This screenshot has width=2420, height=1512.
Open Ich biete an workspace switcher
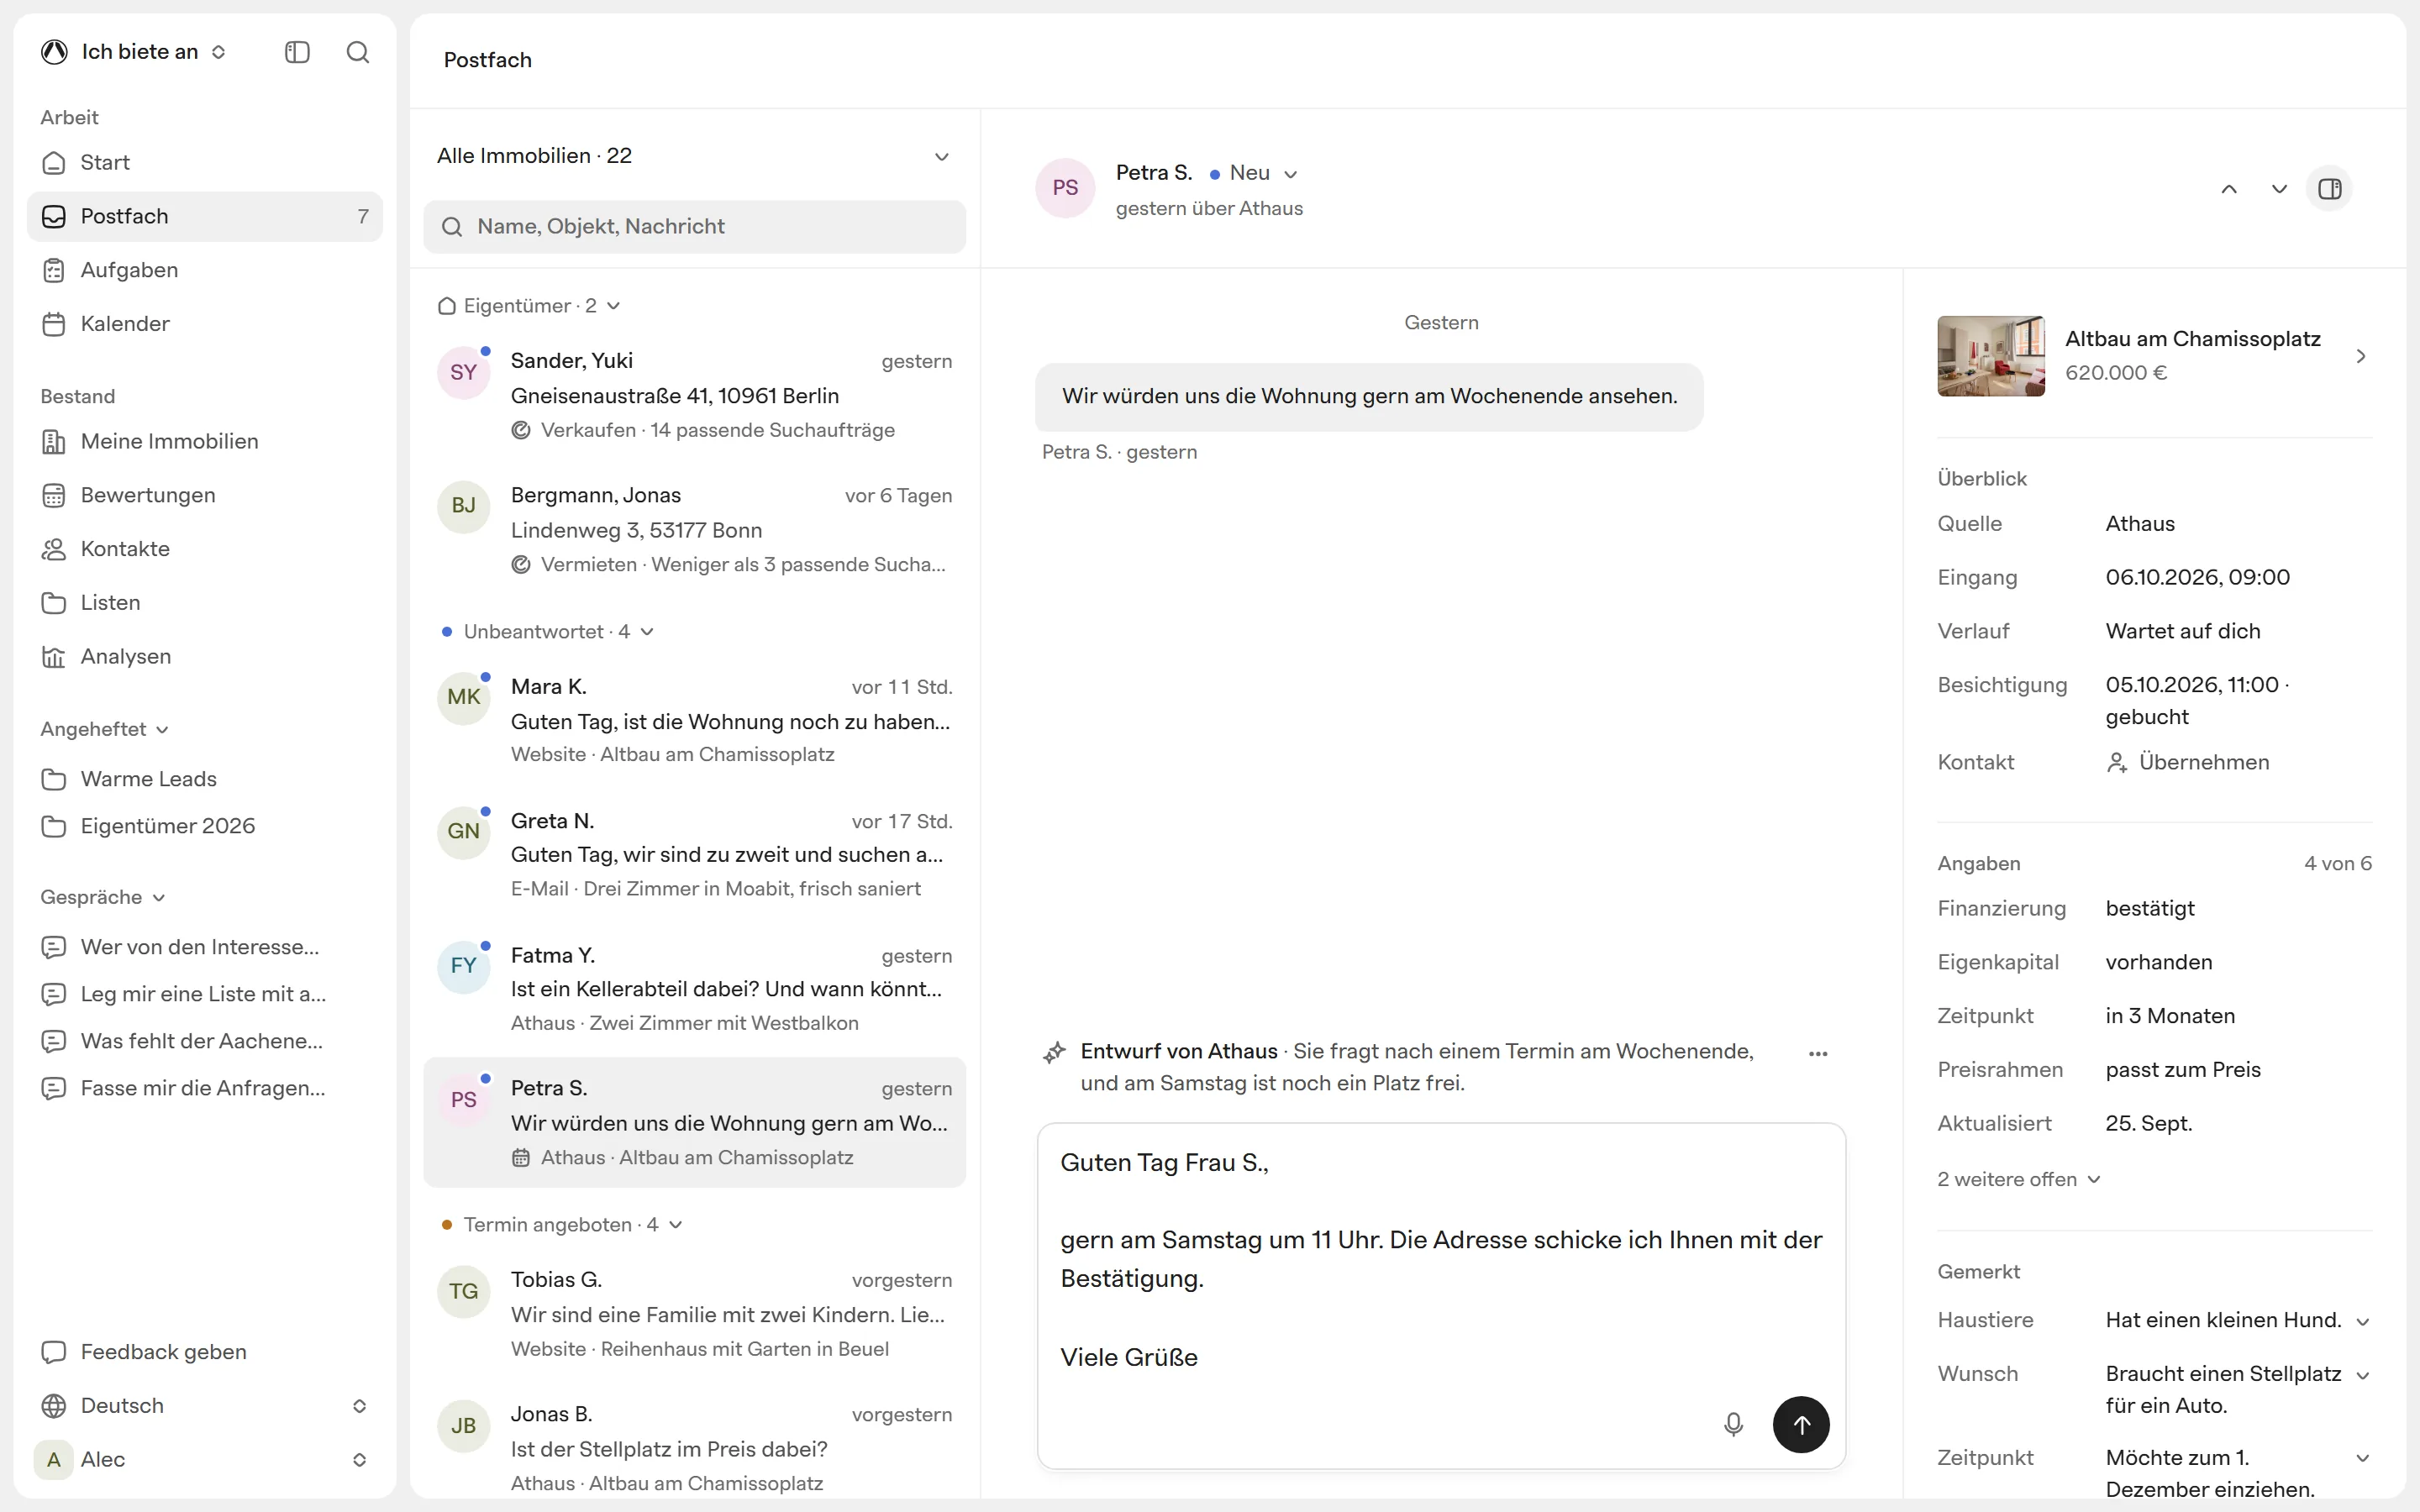[134, 52]
